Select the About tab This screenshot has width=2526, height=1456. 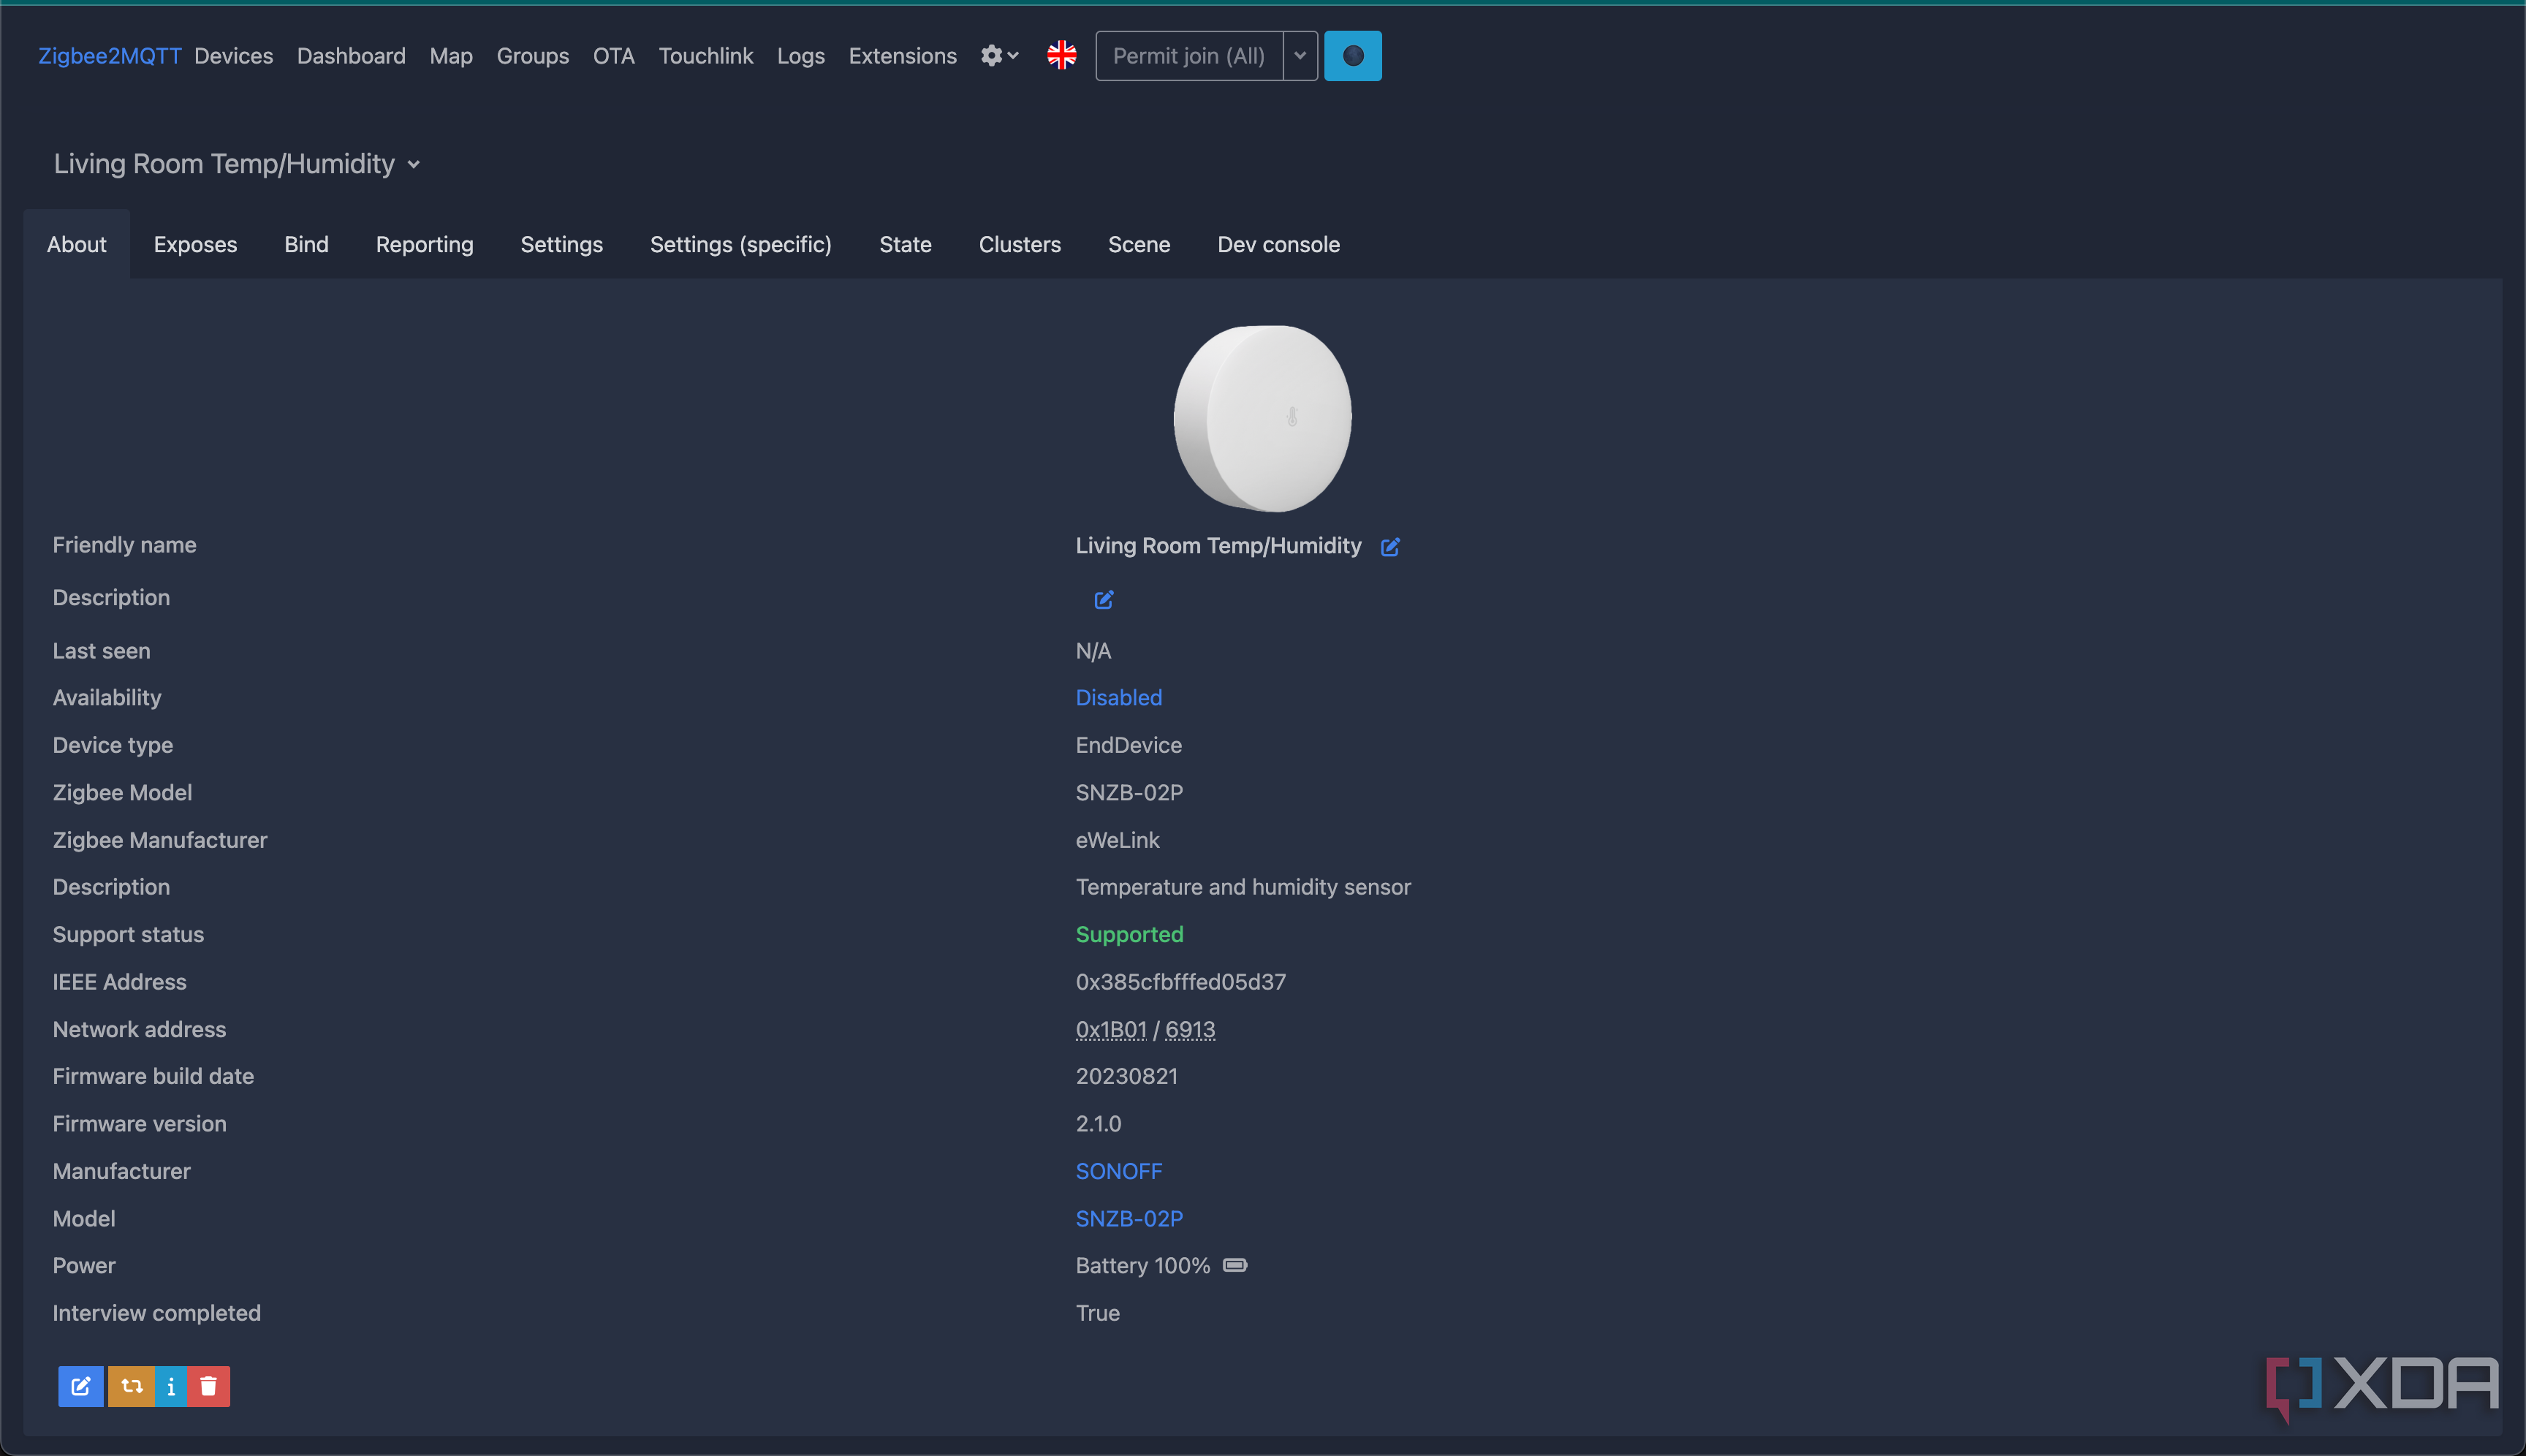pos(77,244)
